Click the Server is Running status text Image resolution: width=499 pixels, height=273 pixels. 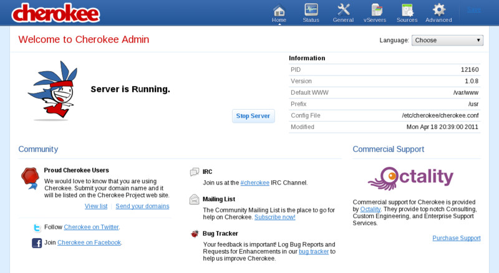[x=130, y=89]
